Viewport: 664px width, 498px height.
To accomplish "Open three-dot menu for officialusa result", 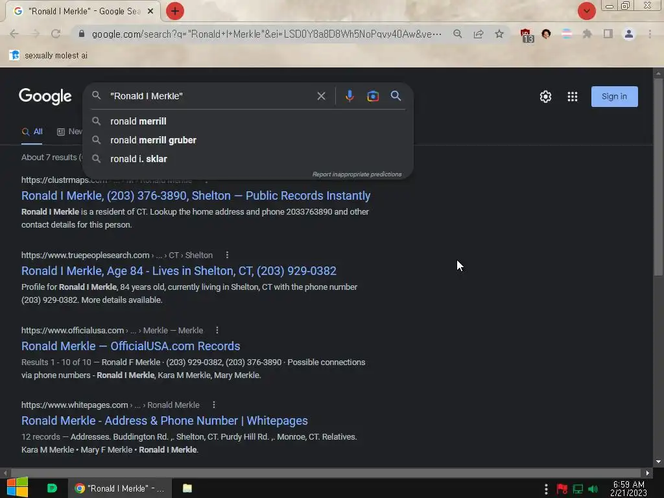I will tap(217, 330).
